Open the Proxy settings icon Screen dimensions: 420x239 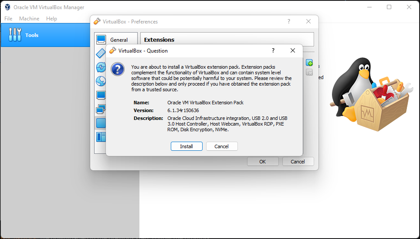click(101, 137)
